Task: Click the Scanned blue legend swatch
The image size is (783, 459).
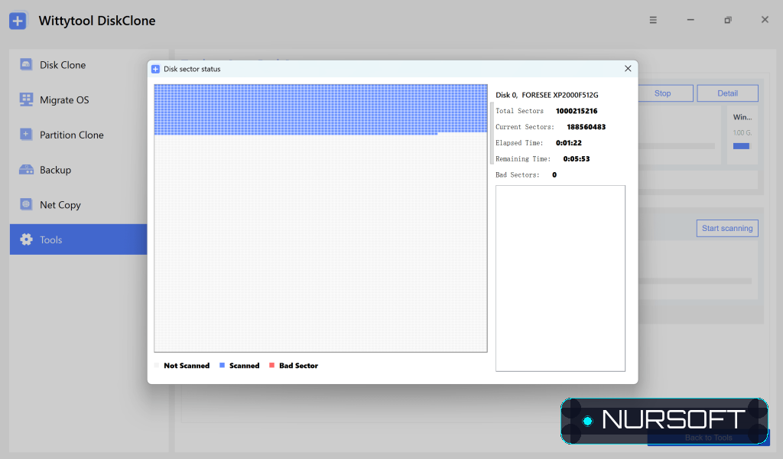Action: pos(223,365)
